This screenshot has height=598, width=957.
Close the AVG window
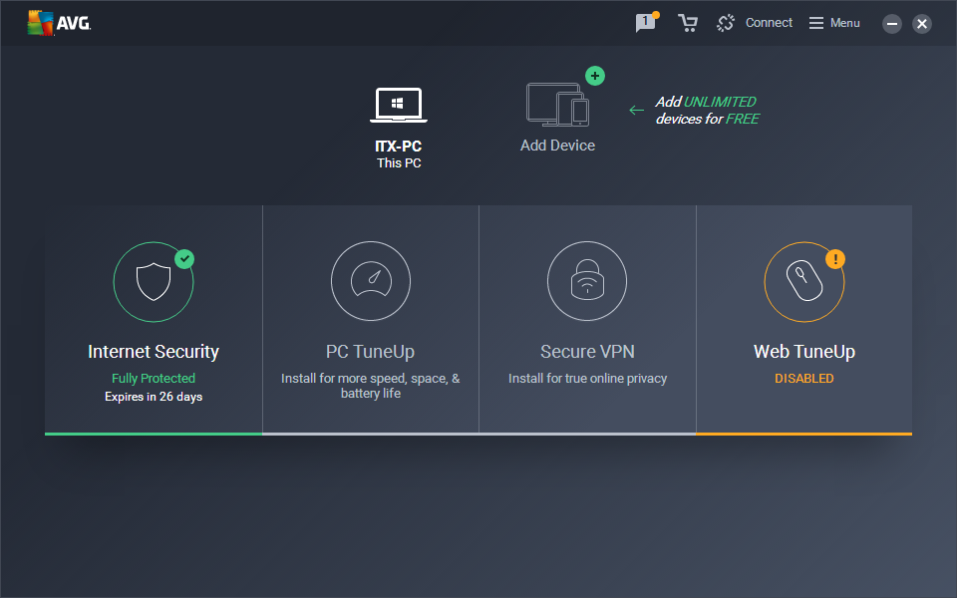click(x=921, y=24)
